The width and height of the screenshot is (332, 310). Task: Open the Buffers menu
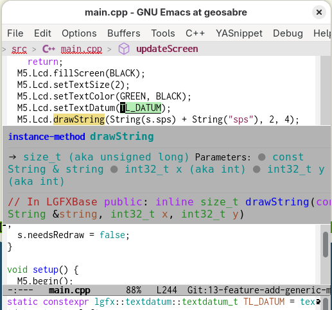point(124,33)
